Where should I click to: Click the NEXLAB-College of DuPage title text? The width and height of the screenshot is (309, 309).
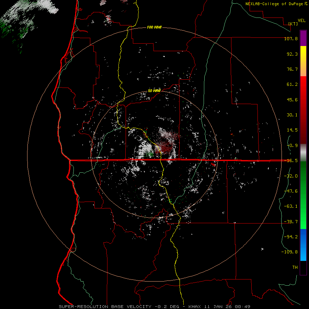pos(276,4)
